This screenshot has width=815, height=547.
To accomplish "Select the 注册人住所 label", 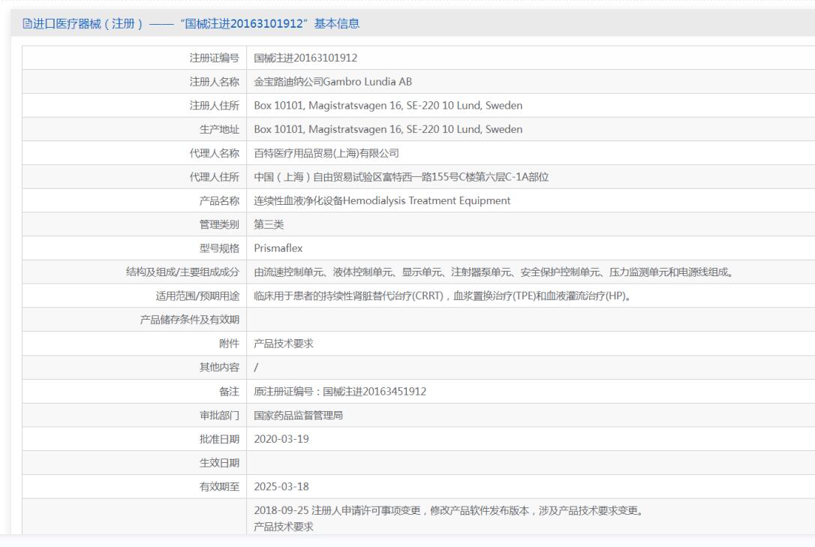I will click(214, 106).
